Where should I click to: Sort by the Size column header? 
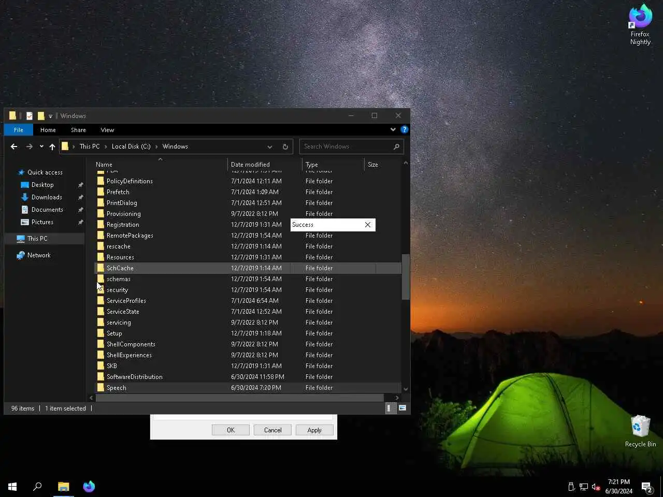[x=383, y=165]
